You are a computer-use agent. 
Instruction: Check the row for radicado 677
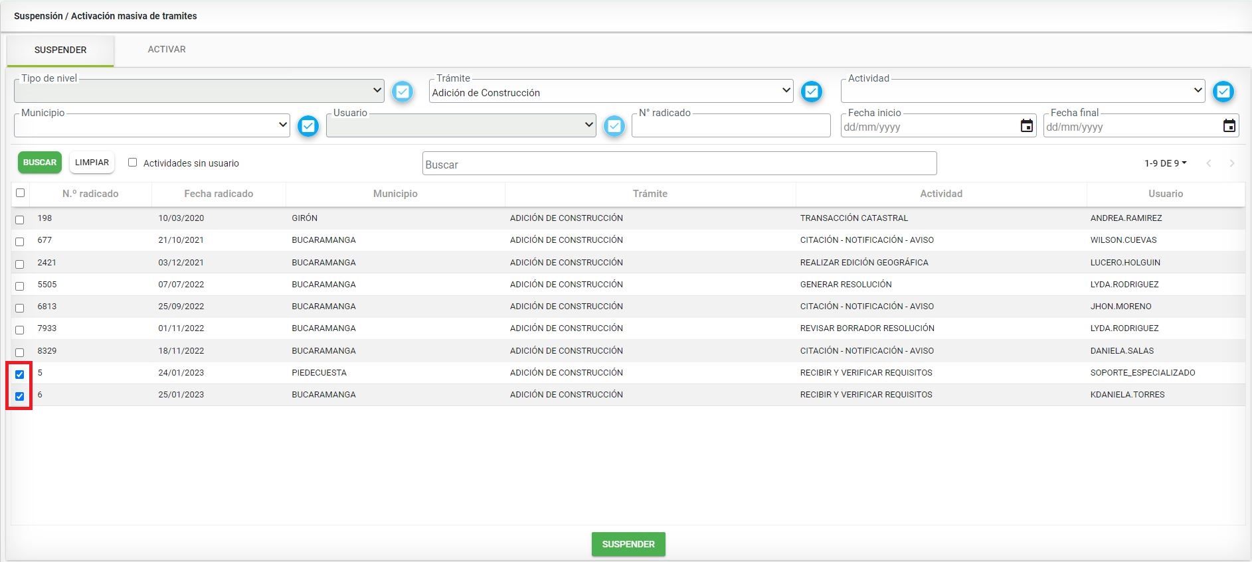click(x=20, y=242)
